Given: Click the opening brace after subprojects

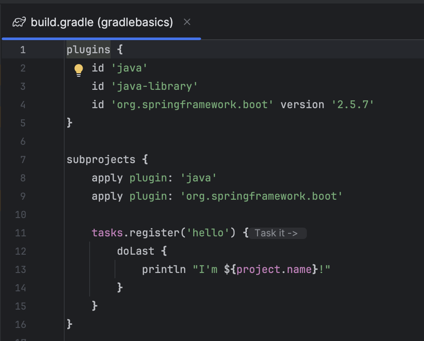Looking at the screenshot, I should coord(145,160).
